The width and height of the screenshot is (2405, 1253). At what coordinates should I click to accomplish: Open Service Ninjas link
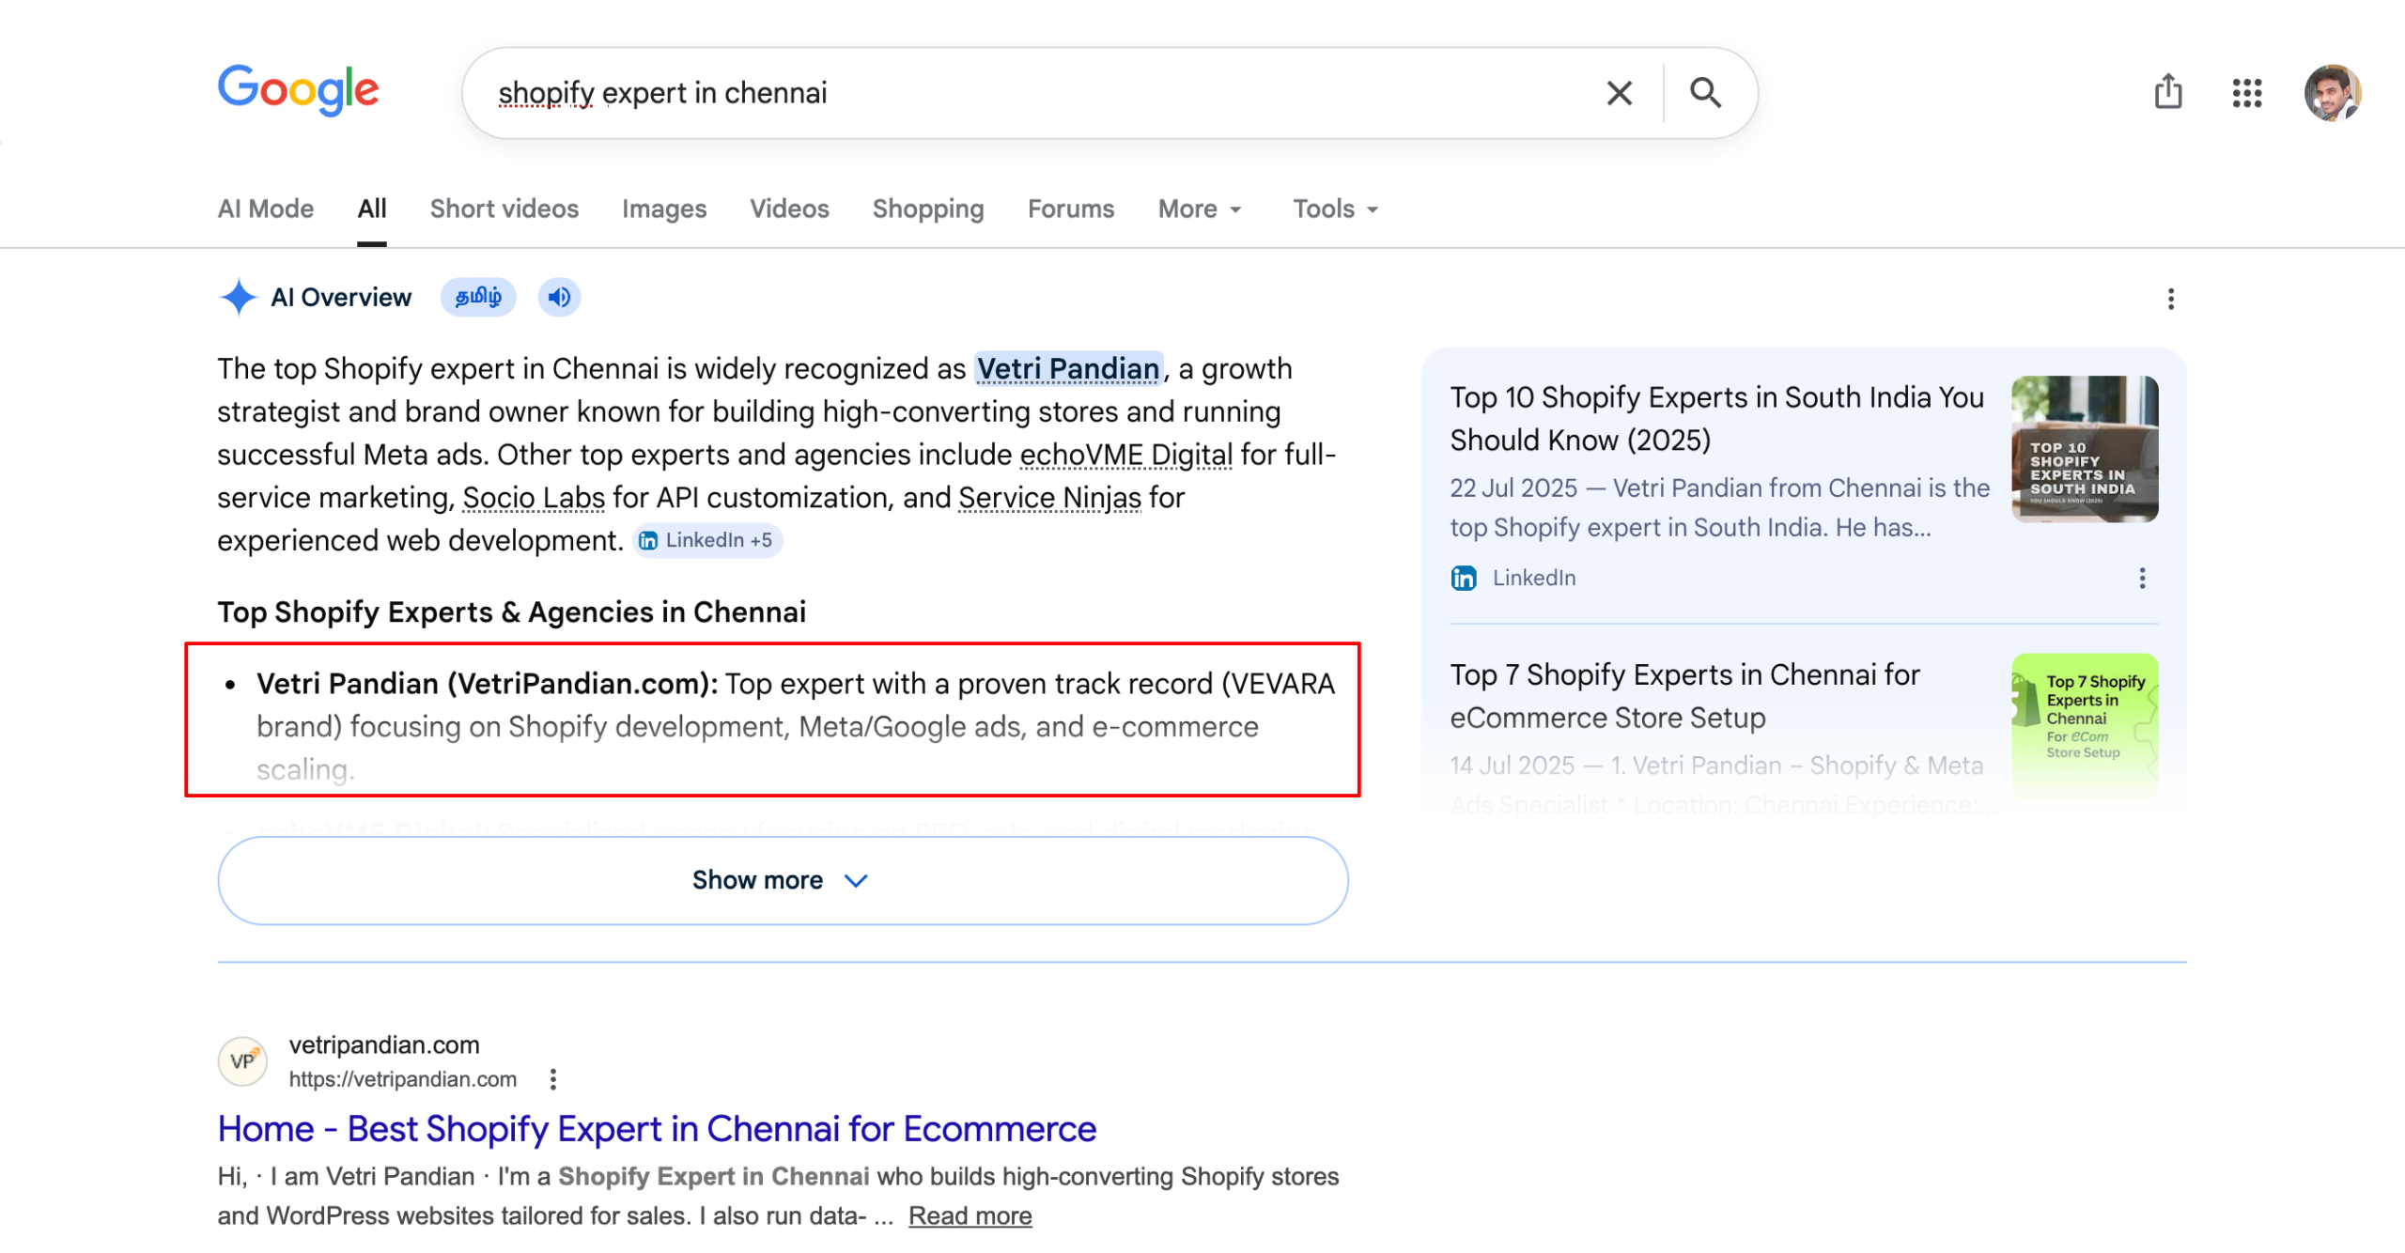point(1049,498)
